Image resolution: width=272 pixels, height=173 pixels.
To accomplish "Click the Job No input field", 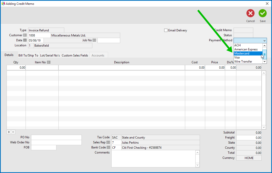I will click(109, 40).
